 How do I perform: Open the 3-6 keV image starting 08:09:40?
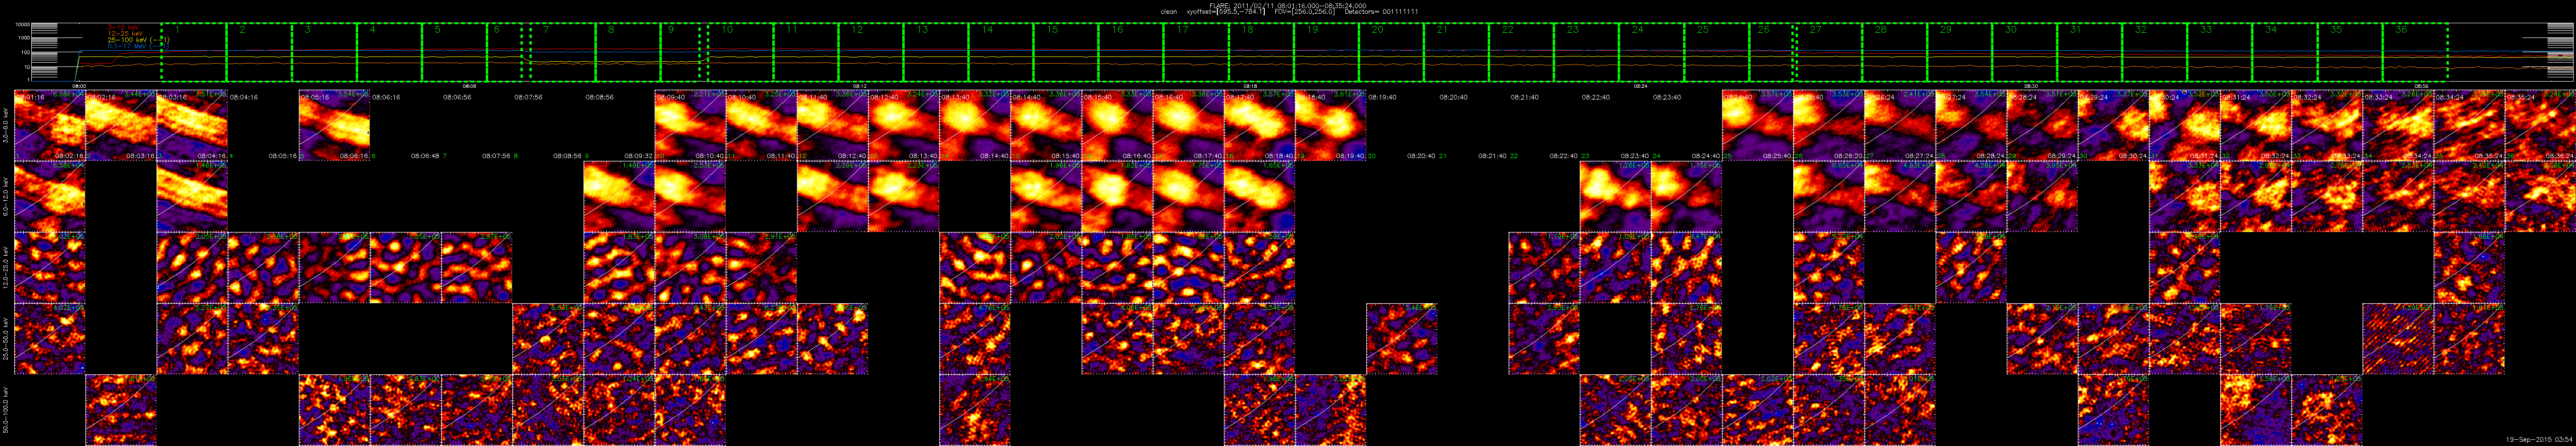coord(690,125)
